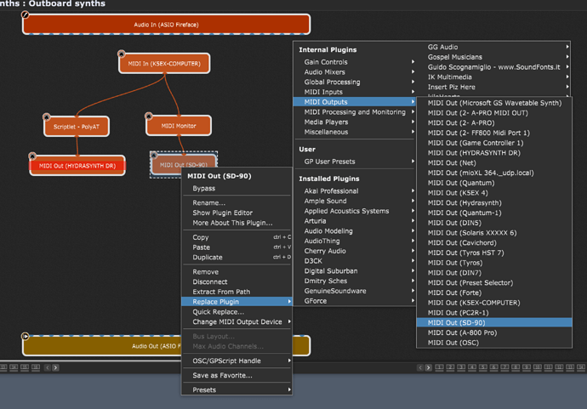
Task: Select MIDI Out (Cavichord)
Action: [494, 242]
